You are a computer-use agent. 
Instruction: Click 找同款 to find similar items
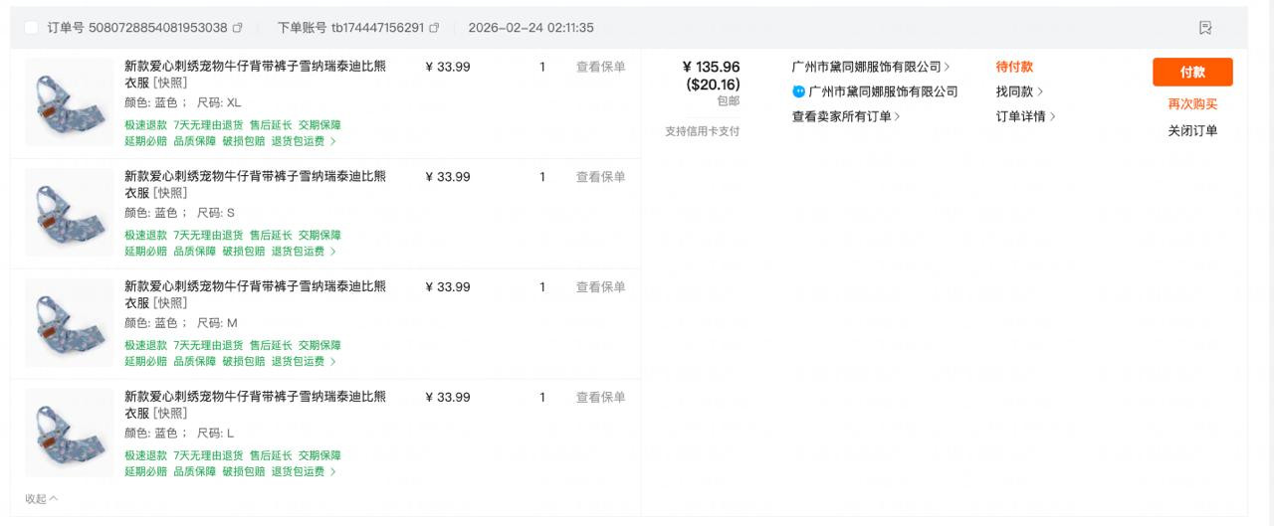1019,91
